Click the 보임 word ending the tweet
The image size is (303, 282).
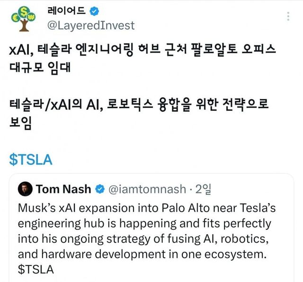coord(20,122)
